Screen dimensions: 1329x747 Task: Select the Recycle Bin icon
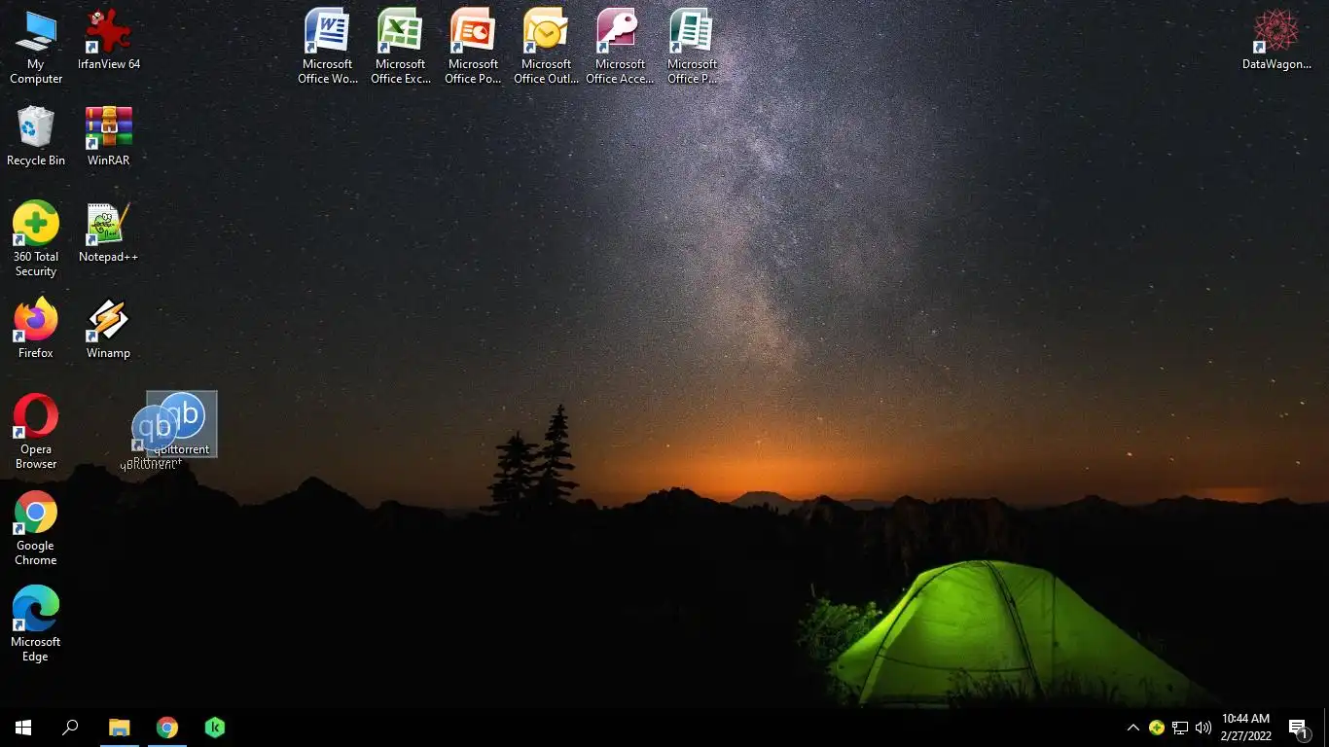(36, 136)
